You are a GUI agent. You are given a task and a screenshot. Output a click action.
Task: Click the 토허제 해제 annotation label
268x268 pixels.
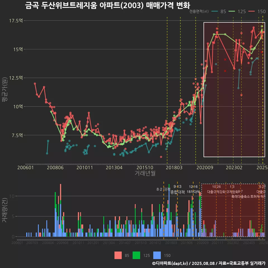click(x=258, y=197)
